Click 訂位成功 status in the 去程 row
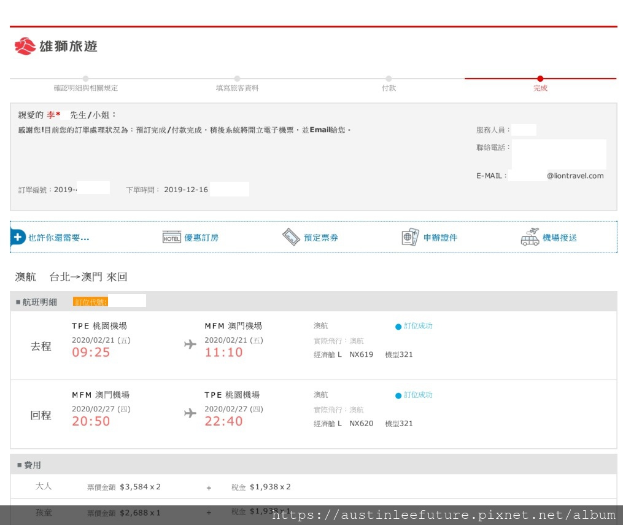Image resolution: width=623 pixels, height=525 pixels. tap(418, 326)
